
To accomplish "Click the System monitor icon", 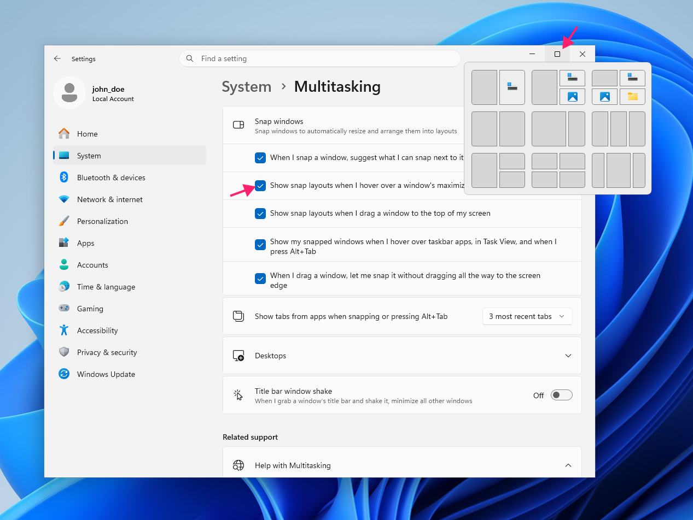I will 64,156.
